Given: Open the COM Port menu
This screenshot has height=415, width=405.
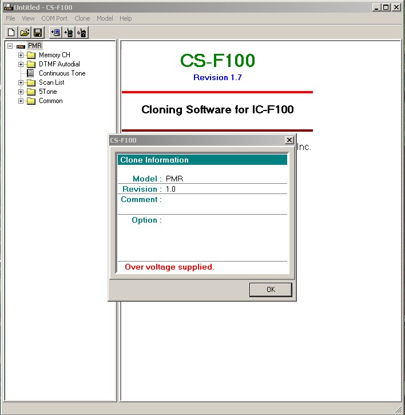Looking at the screenshot, I should coord(54,18).
